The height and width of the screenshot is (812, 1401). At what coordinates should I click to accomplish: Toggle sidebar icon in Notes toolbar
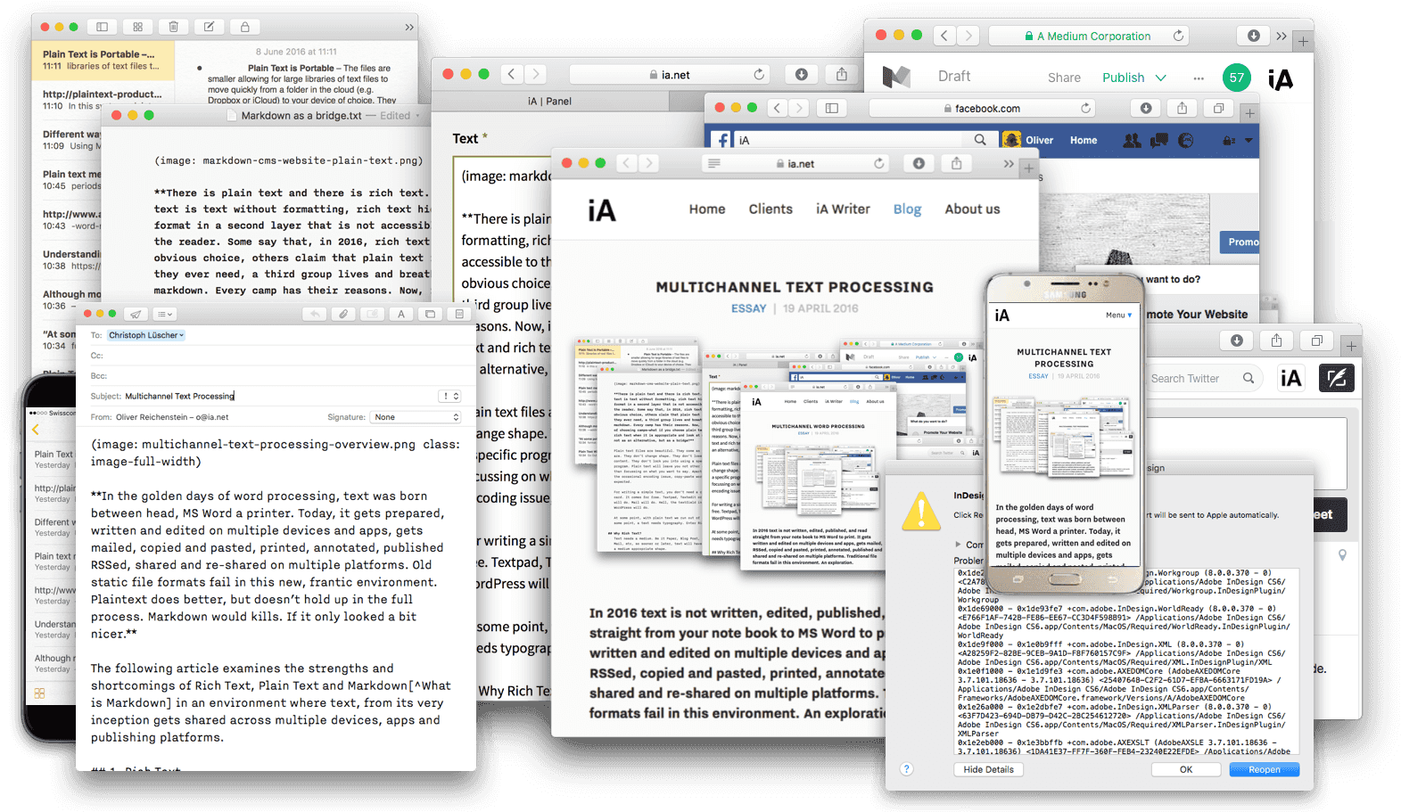coord(102,27)
